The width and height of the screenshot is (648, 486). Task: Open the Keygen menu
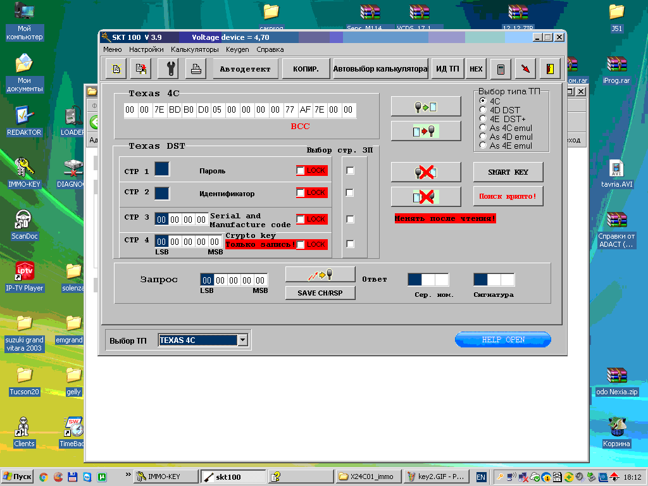pos(237,49)
